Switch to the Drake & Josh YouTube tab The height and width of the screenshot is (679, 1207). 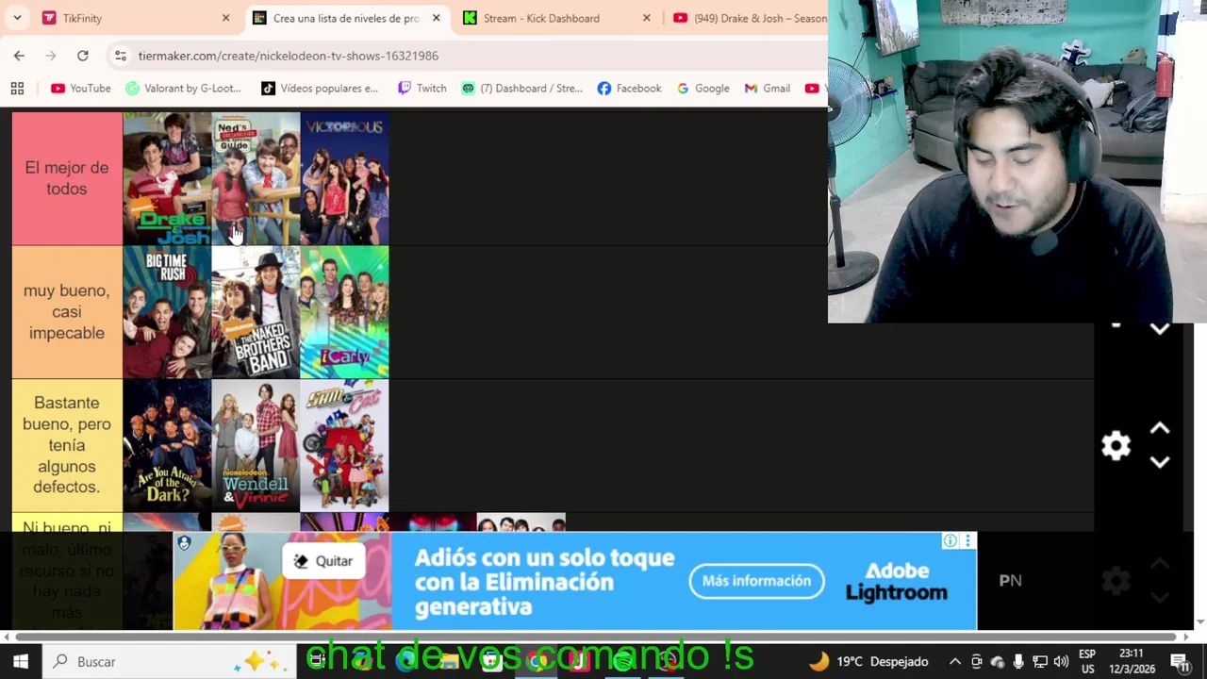[x=748, y=18]
